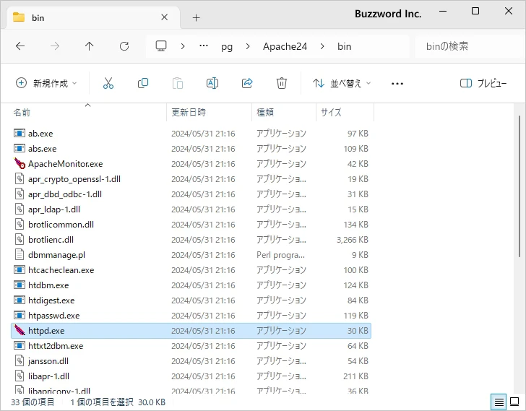The width and height of the screenshot is (526, 411).
Task: Click the Delete trash icon
Action: pos(282,83)
